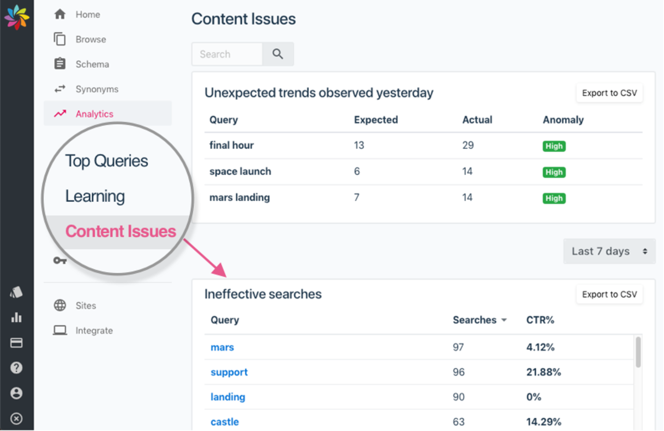Open the Last 7 days dropdown
664x431 pixels.
609,251
